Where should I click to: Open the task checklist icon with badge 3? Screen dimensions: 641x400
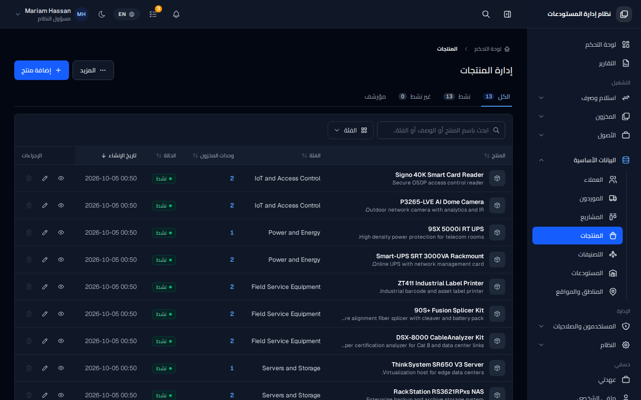(x=153, y=14)
